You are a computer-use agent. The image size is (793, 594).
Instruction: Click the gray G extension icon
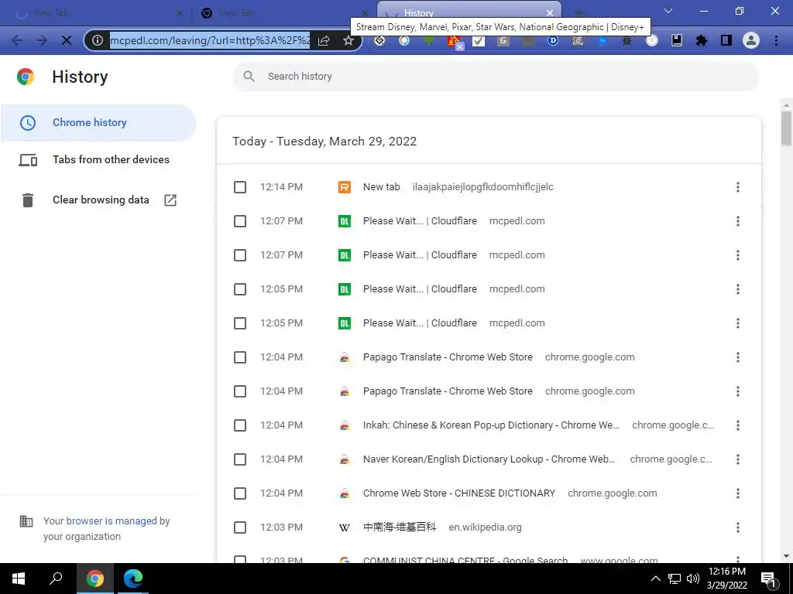[503, 40]
